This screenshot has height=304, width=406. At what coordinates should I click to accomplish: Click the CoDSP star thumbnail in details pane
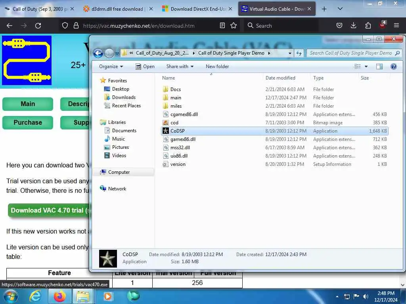108,258
